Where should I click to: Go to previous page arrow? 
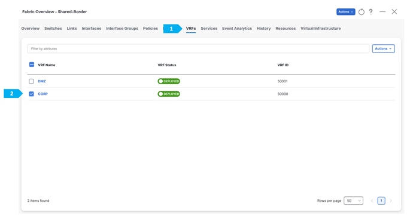point(372,201)
